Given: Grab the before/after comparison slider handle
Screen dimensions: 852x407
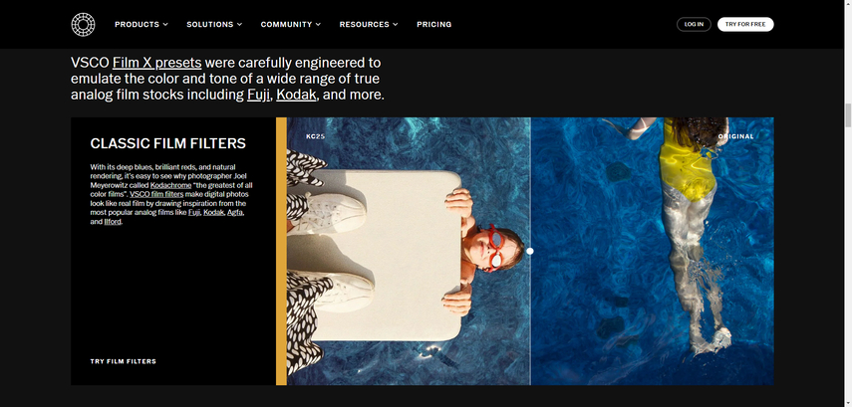Looking at the screenshot, I should 530,251.
